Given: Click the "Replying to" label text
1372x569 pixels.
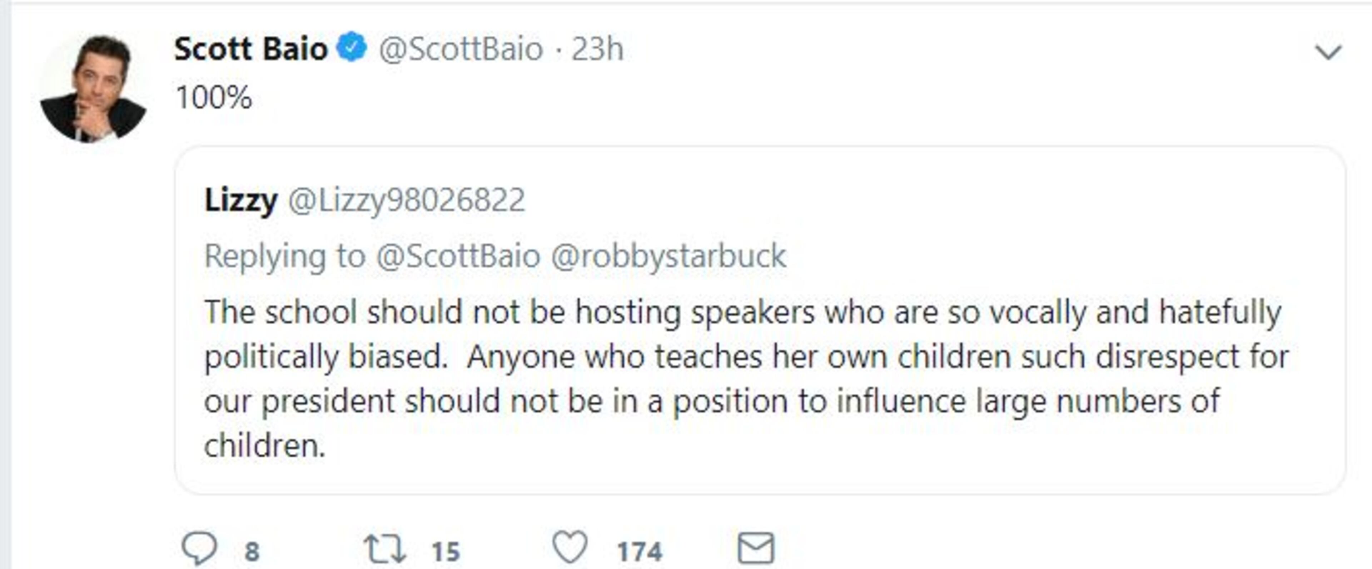Looking at the screenshot, I should [285, 256].
